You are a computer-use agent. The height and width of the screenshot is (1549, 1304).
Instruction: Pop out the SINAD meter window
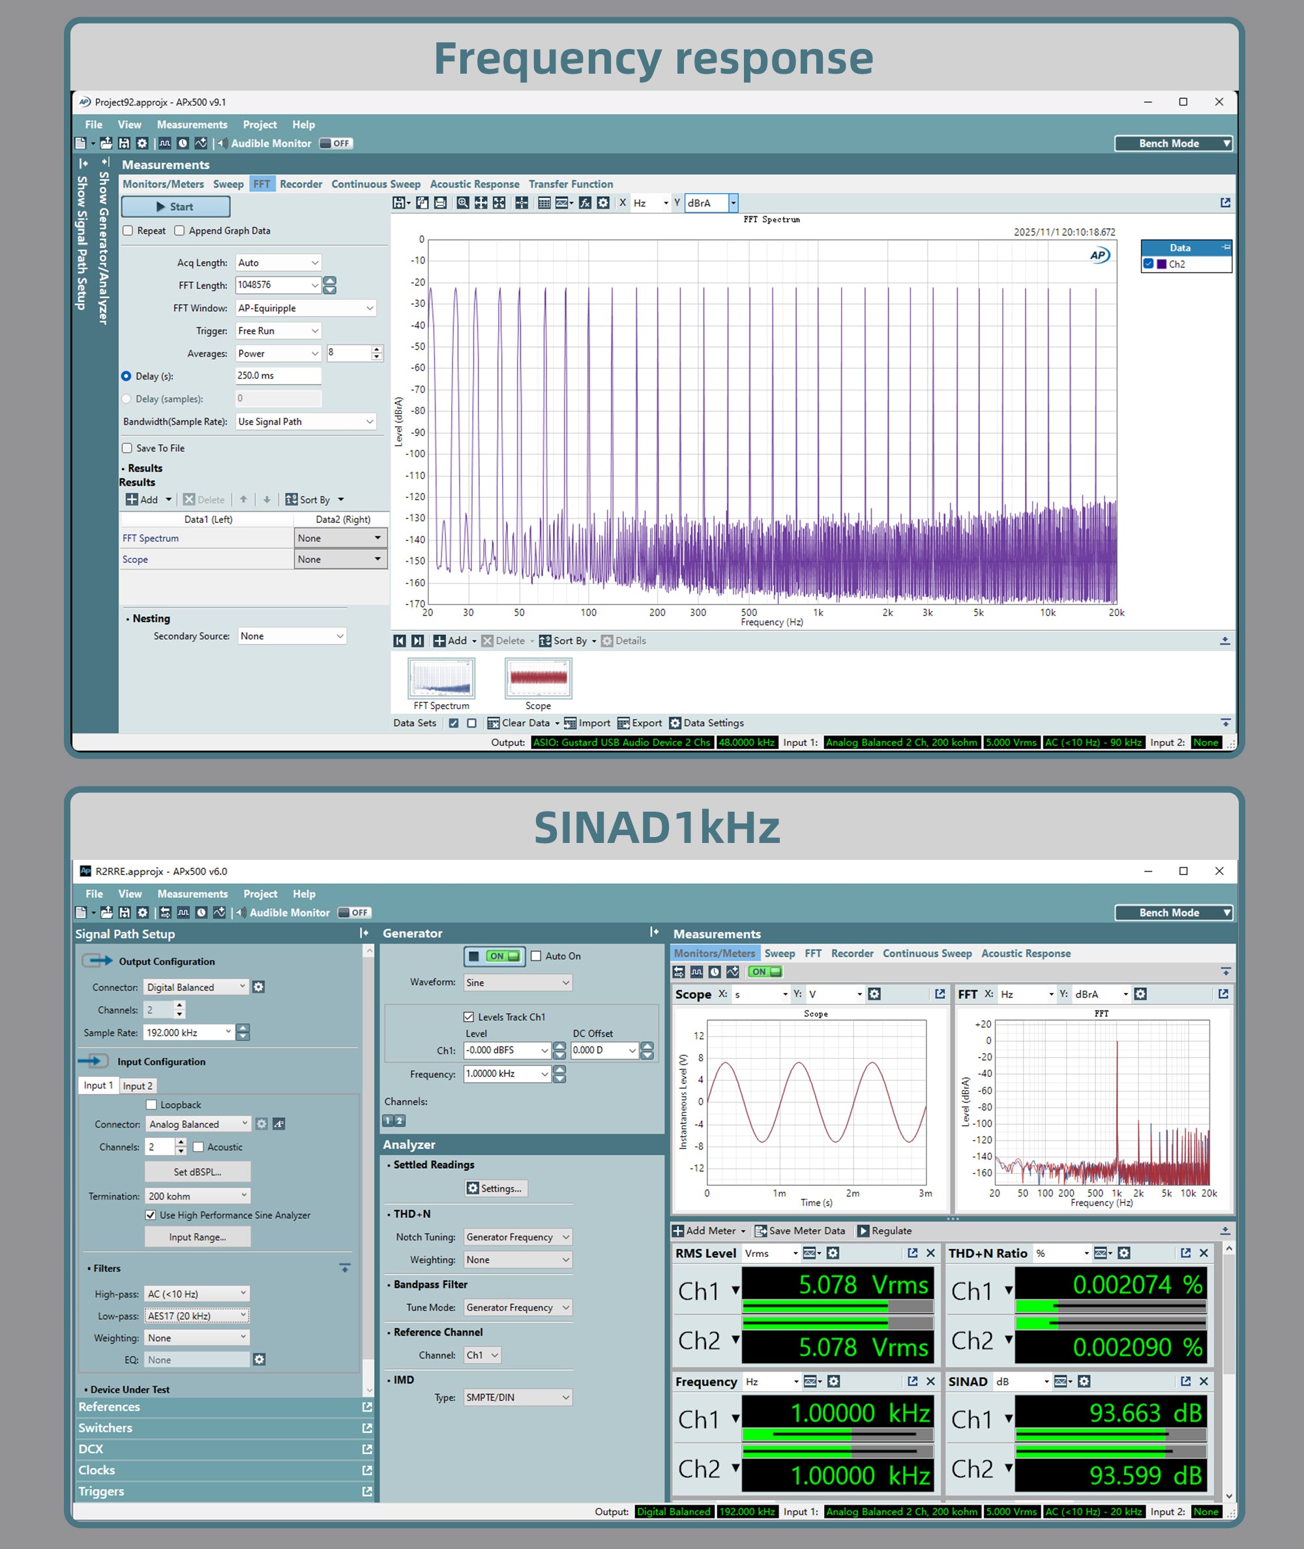point(1186,1381)
